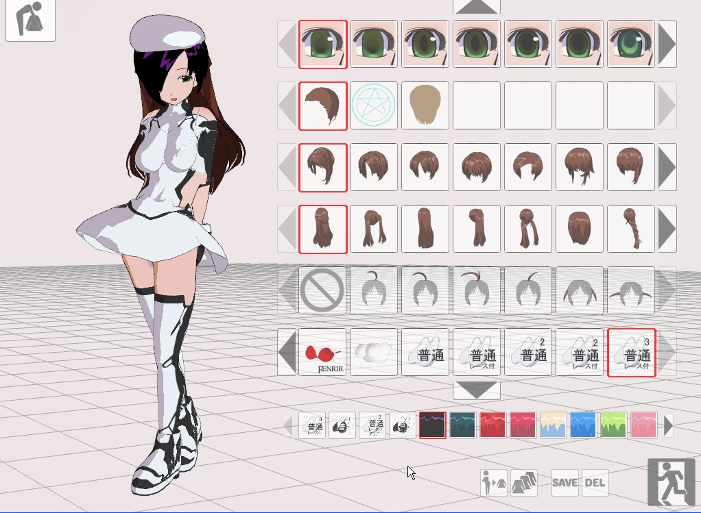The width and height of the screenshot is (701, 513).
Task: Choose the twin ponytail back hair style
Action: [374, 229]
